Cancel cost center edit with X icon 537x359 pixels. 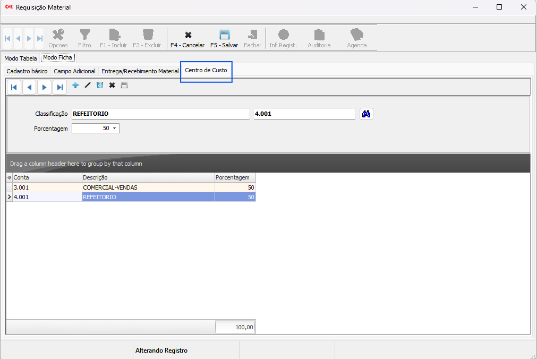112,85
